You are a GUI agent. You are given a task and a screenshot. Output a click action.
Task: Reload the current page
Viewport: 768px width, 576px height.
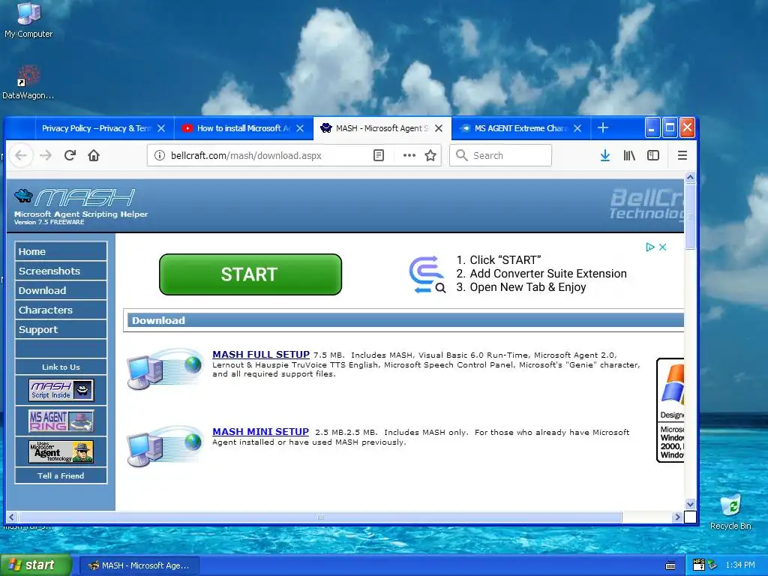(x=70, y=156)
